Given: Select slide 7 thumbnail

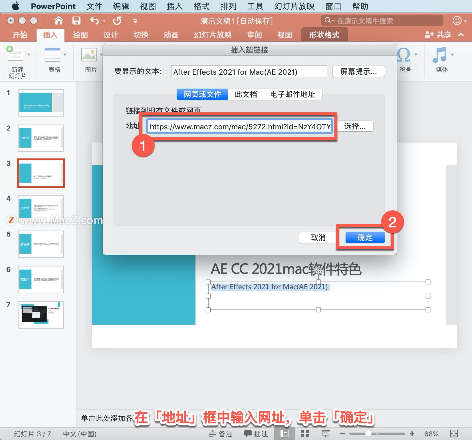Looking at the screenshot, I should (41, 315).
